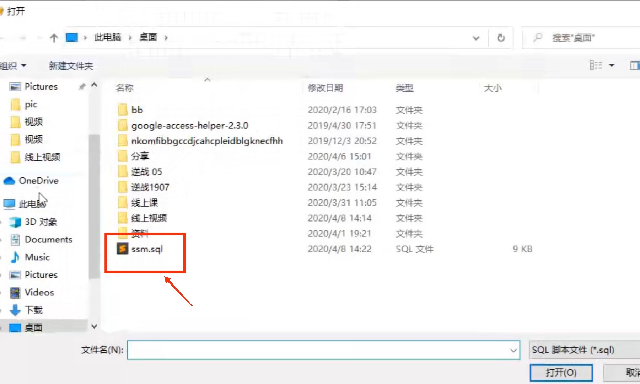The width and height of the screenshot is (640, 384).
Task: Open pinned Pictures quick access item
Action: 34,86
